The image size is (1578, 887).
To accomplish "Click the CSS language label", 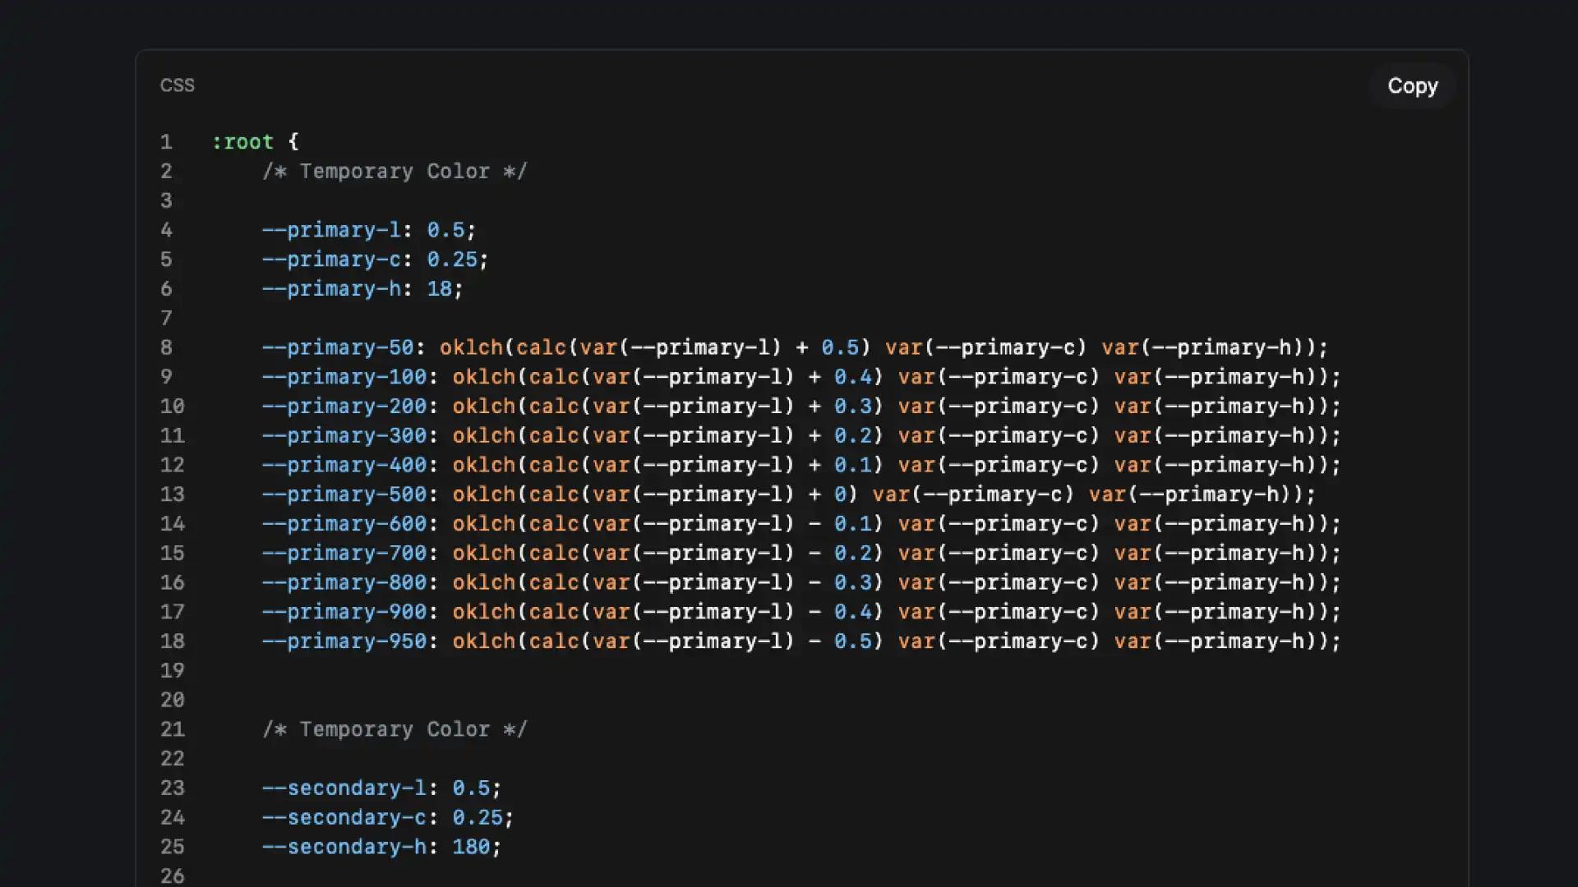I will coord(178,85).
